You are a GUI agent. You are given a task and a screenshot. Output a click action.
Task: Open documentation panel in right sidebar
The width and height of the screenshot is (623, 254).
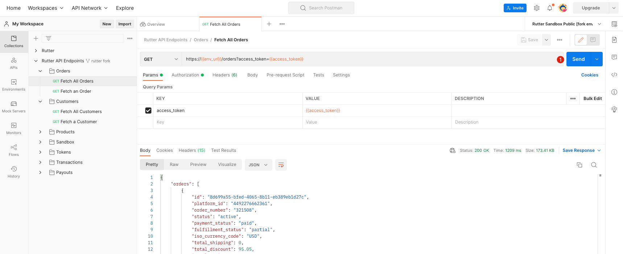click(614, 40)
